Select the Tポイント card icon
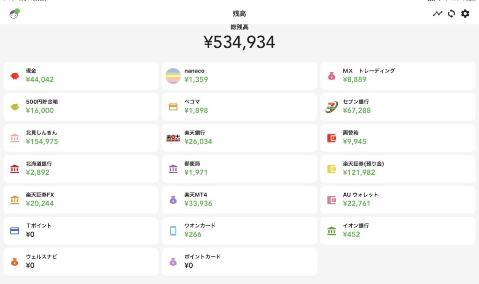Viewport: 479px width, 284px height. (15, 231)
